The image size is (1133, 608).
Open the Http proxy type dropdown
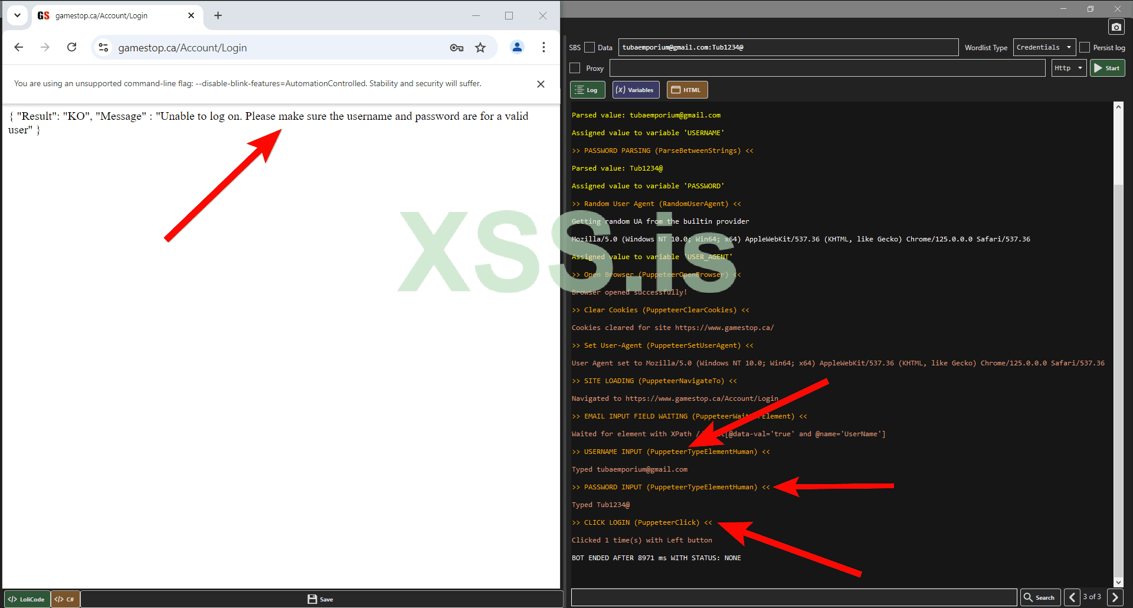point(1069,68)
